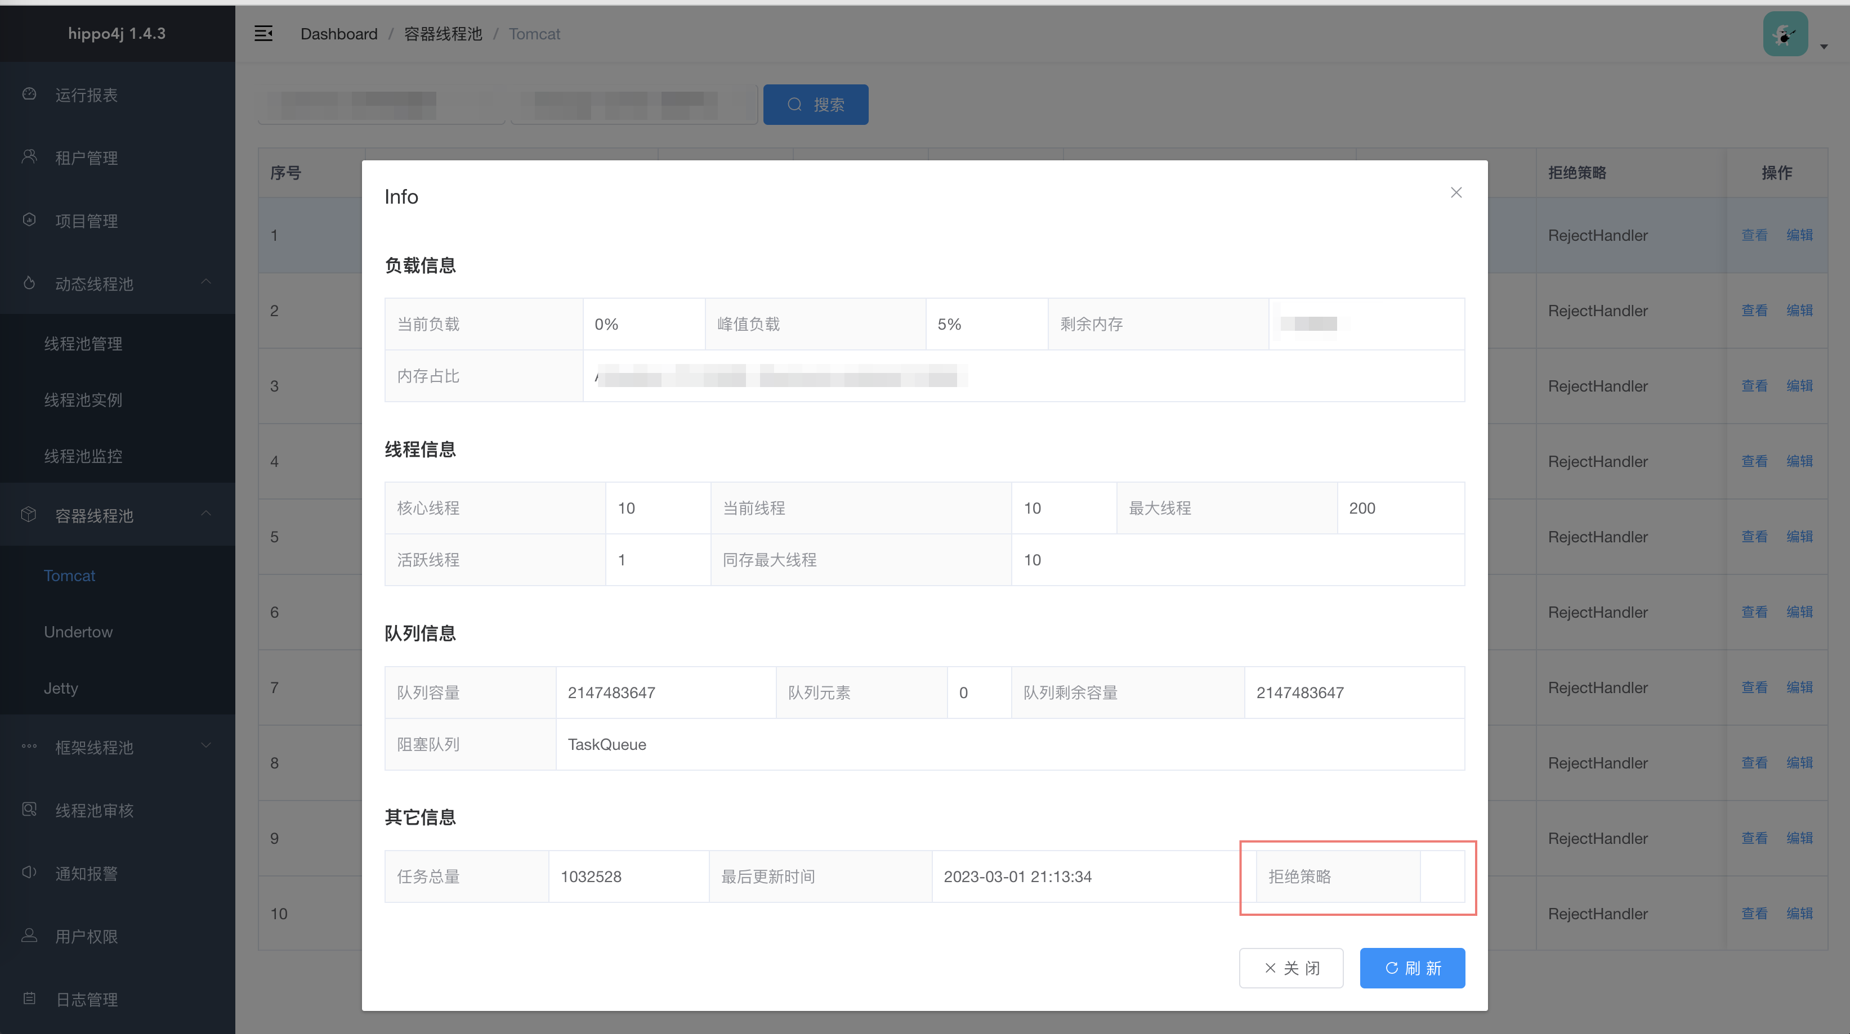Image resolution: width=1850 pixels, height=1034 pixels.
Task: Click the 刷新 refresh button
Action: pyautogui.click(x=1413, y=968)
